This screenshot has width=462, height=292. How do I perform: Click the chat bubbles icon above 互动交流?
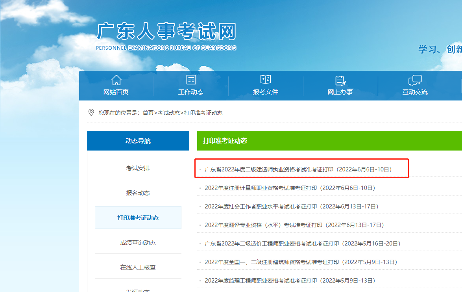pyautogui.click(x=415, y=80)
